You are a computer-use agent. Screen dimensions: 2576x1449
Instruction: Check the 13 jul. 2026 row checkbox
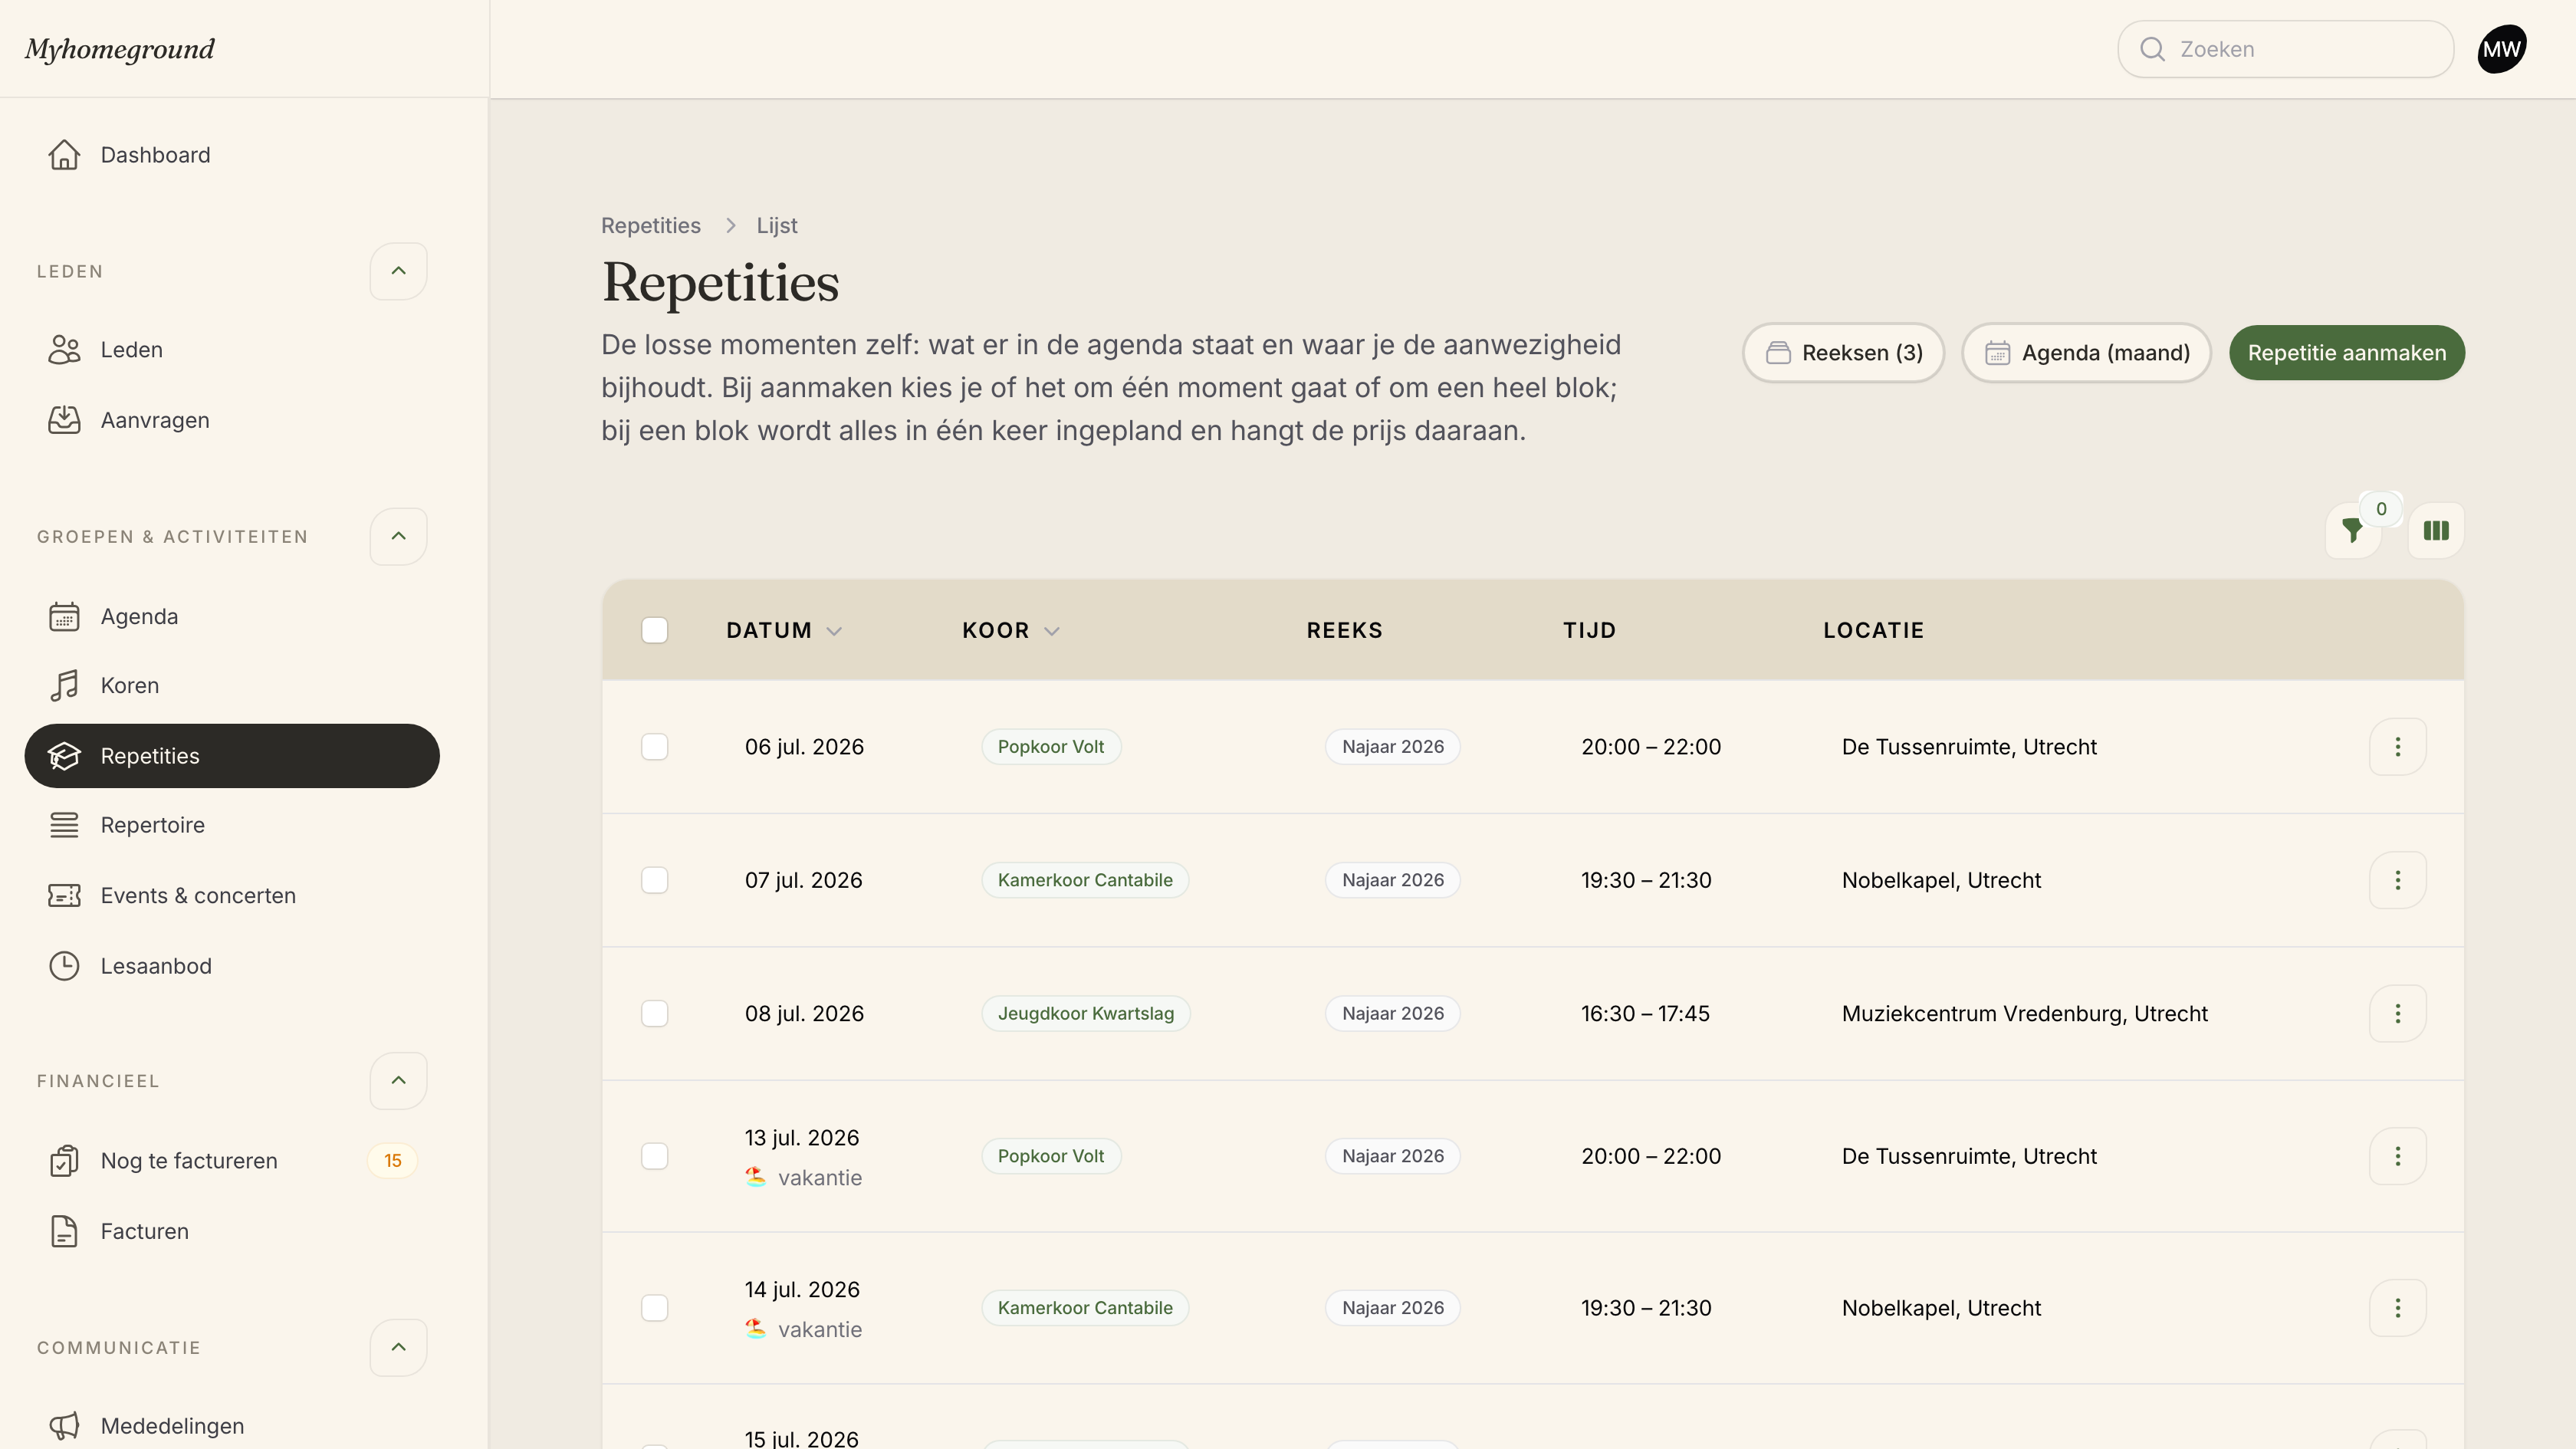pos(654,1156)
